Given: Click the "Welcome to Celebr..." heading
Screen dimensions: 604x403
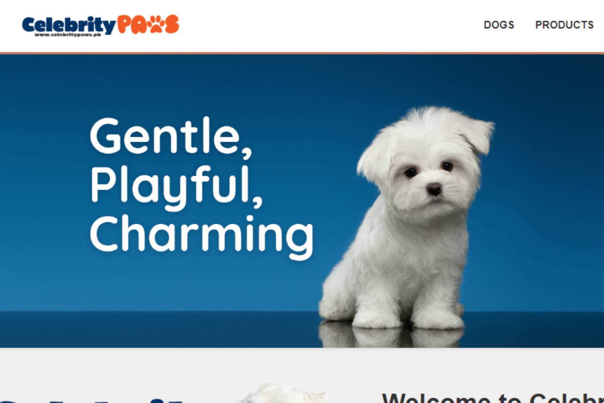Looking at the screenshot, I should 493,397.
